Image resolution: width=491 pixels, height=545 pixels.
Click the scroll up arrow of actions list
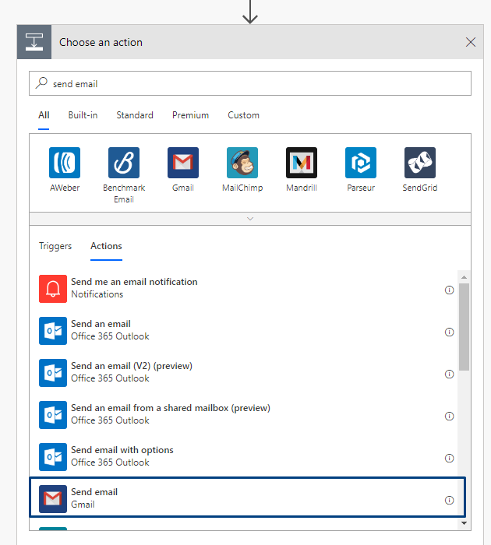pos(464,277)
